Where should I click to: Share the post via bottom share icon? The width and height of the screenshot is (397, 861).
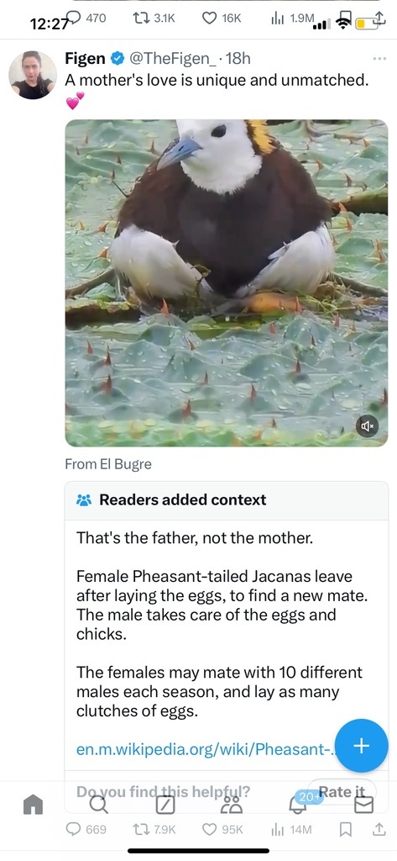pos(379,829)
